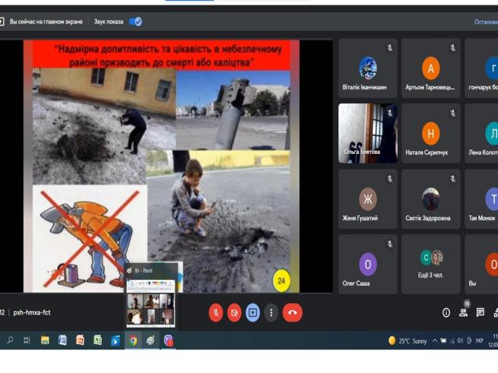Open the meeting details info icon
Viewport: 498px width, 373px height.
coord(446,312)
